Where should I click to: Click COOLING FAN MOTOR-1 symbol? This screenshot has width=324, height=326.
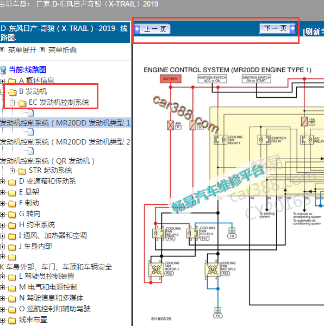(155, 269)
